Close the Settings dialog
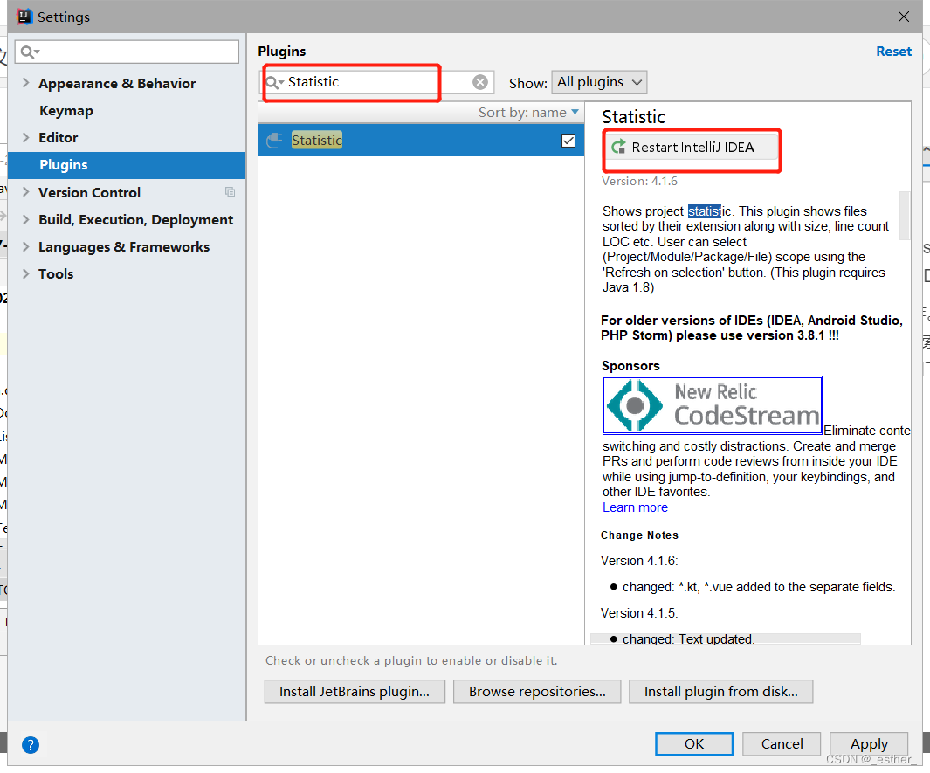Screen dimensions: 930x773 pos(903,17)
